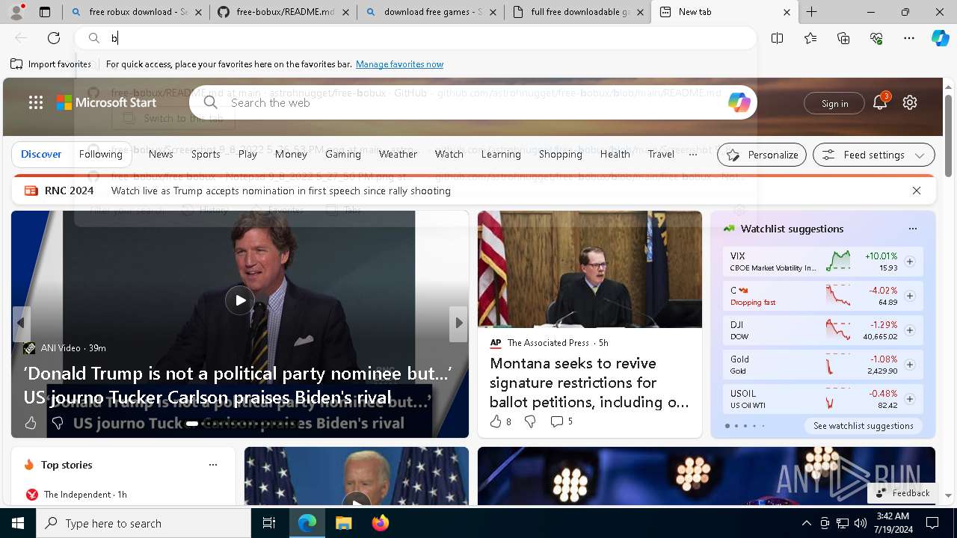Open Microsoft Start app launcher grid
Screen dimensions: 957x538
[36, 102]
